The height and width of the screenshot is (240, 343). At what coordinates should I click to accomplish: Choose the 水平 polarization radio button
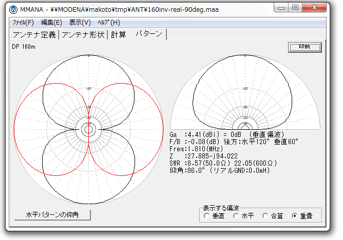coord(237,216)
